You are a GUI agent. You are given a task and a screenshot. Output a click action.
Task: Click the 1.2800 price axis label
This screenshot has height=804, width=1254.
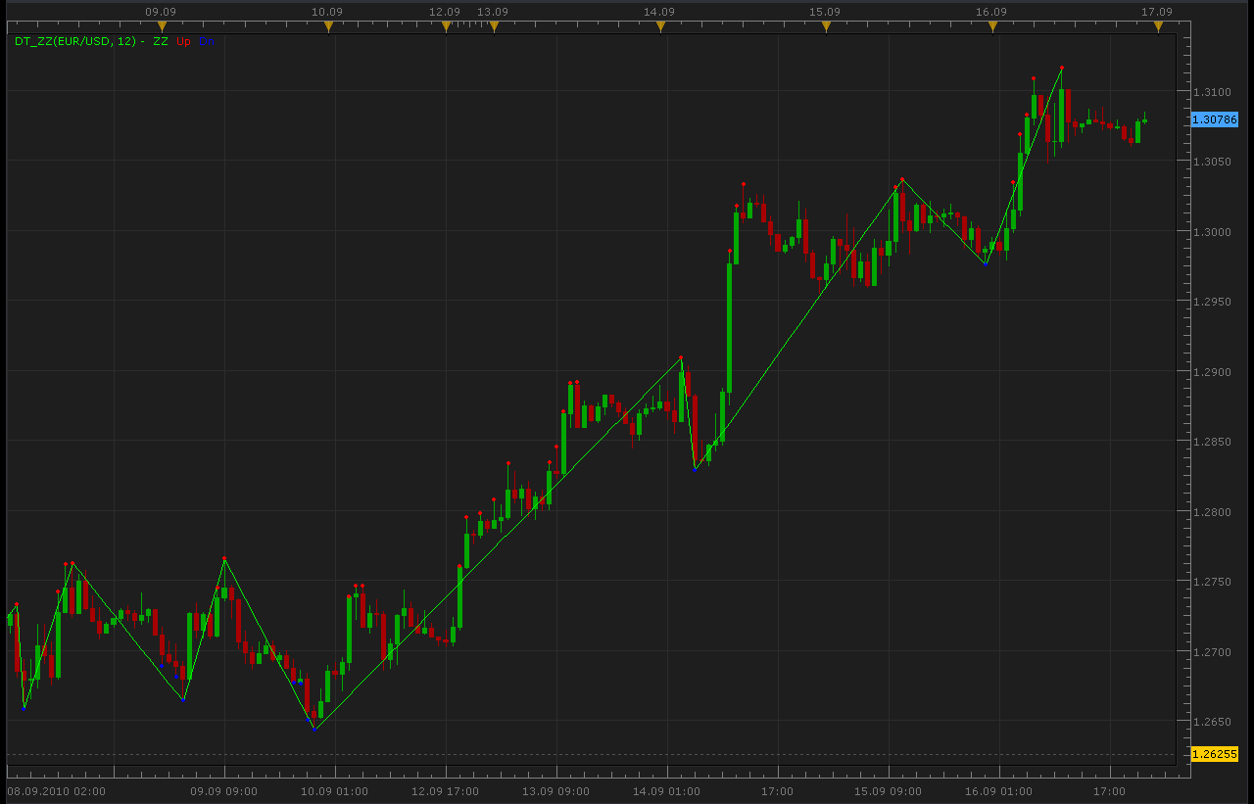1211,512
